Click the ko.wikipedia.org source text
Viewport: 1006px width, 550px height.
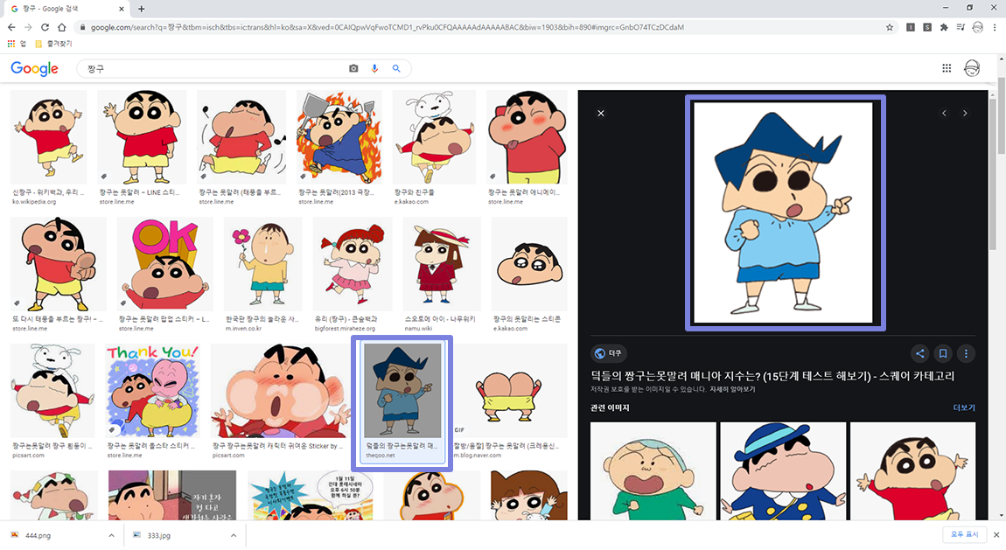(x=34, y=201)
